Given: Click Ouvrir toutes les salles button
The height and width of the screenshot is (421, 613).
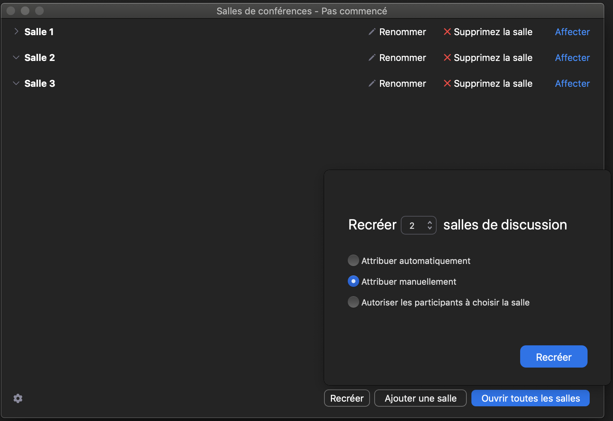Looking at the screenshot, I should pyautogui.click(x=530, y=398).
